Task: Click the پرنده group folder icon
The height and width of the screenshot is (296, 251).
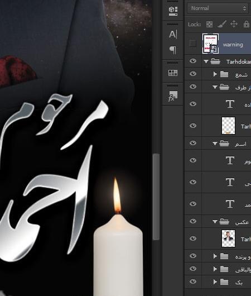Action: pyautogui.click(x=224, y=256)
